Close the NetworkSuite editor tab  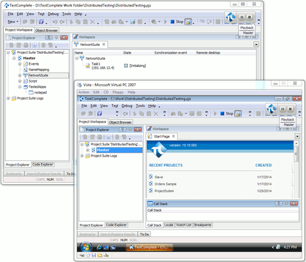click(104, 45)
